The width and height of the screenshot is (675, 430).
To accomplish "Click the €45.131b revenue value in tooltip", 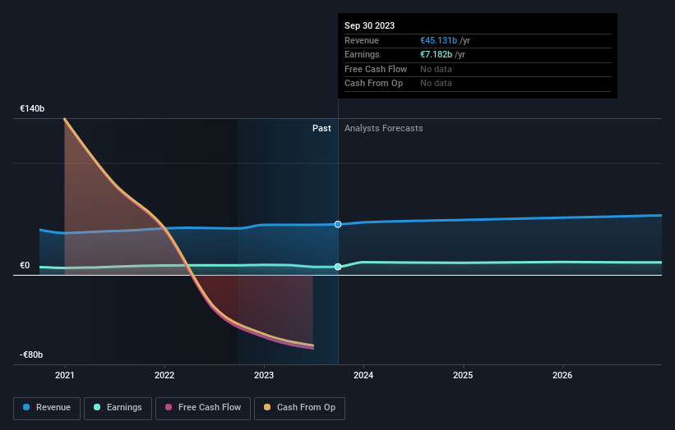I will coord(439,40).
